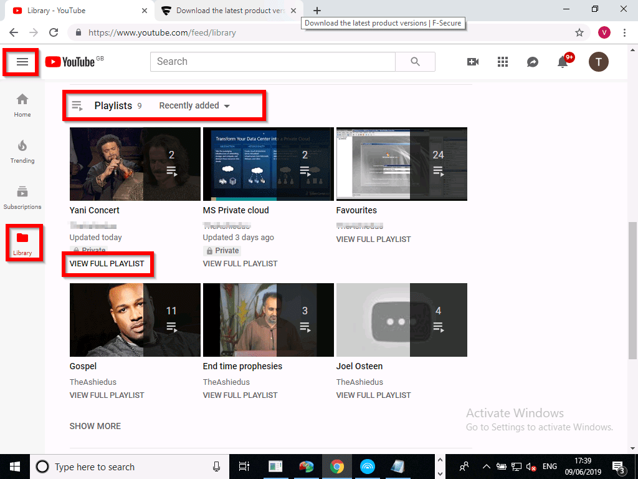The width and height of the screenshot is (638, 479).
Task: Click the taskbar microphone icon
Action: 216,467
